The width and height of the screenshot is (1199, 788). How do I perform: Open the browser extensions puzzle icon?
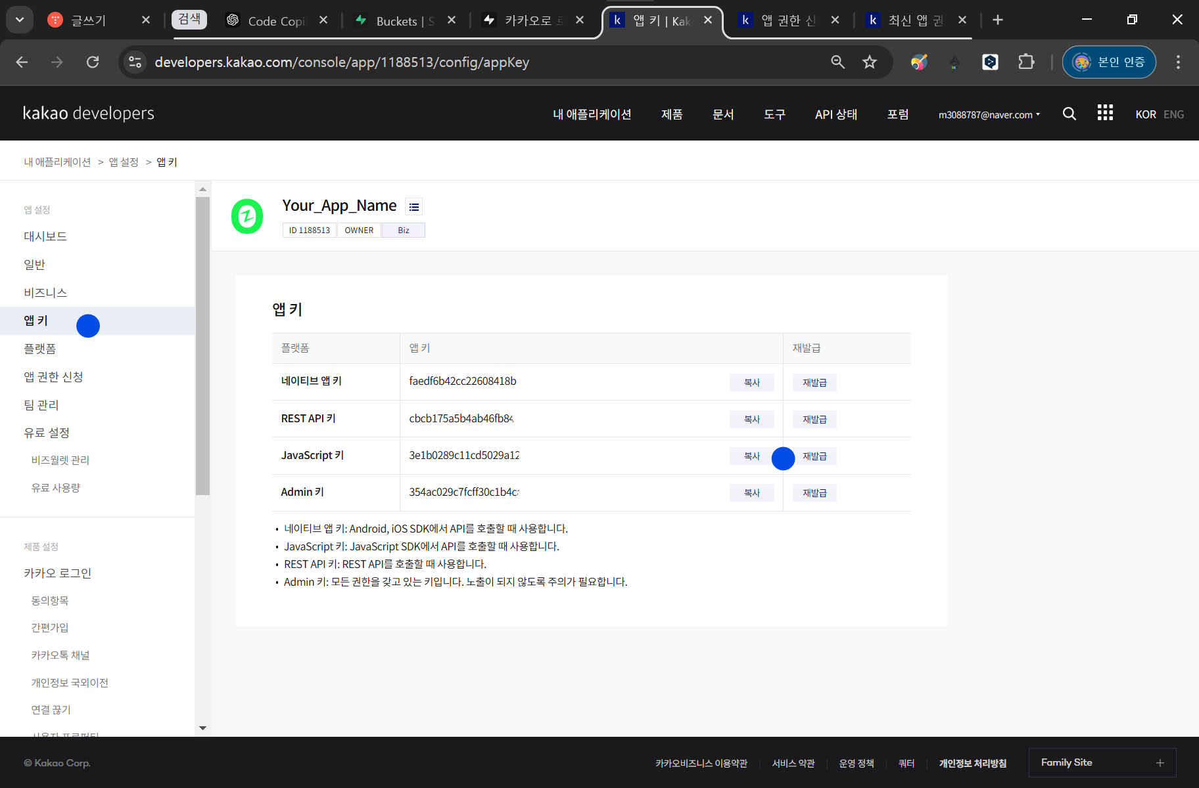[1026, 62]
